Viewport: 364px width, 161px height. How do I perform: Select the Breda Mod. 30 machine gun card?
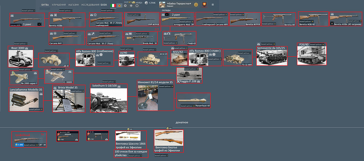(141, 38)
